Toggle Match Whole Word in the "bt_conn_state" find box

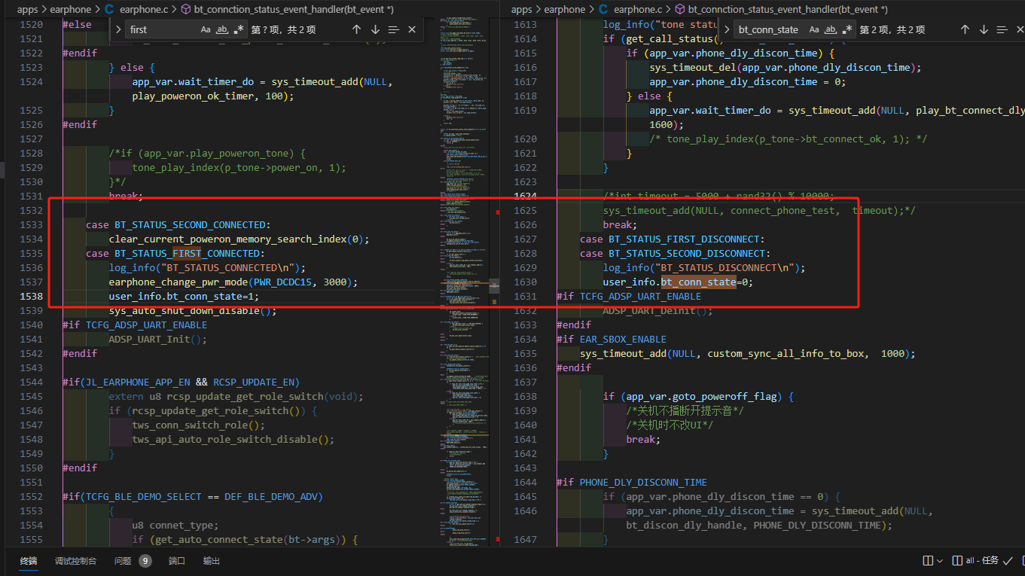click(x=831, y=29)
